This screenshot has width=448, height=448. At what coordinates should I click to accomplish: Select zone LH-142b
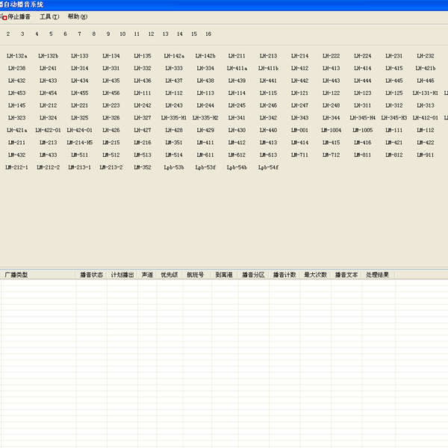pyautogui.click(x=205, y=56)
